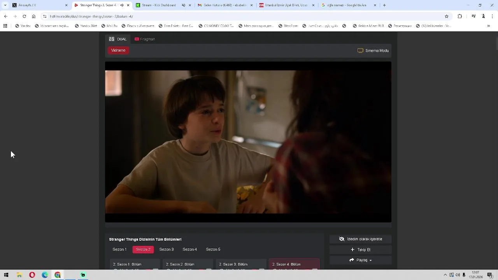Expand the Paylaş share dropdown
This screenshot has height=280, width=498.
click(360, 260)
